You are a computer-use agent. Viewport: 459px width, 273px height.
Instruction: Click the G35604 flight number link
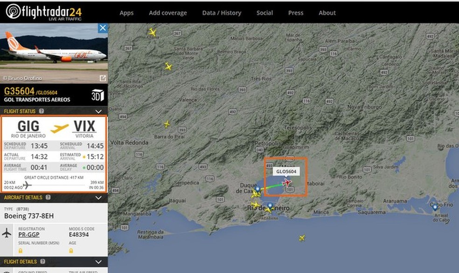[x=21, y=91]
